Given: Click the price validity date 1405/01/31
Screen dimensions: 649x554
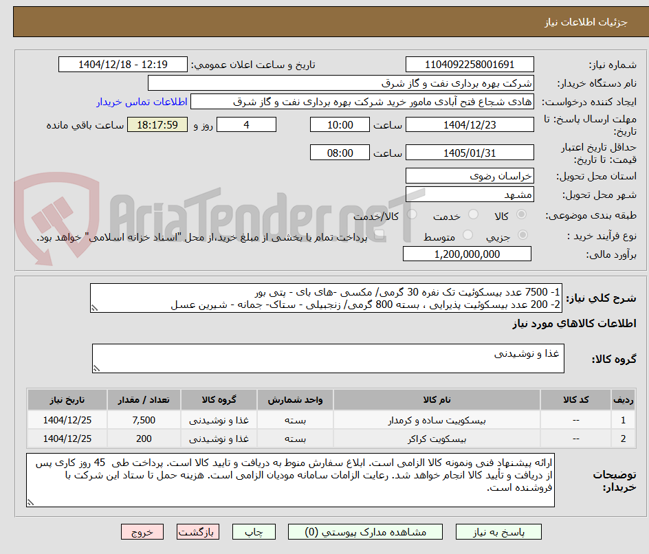Looking at the screenshot, I should [470, 153].
